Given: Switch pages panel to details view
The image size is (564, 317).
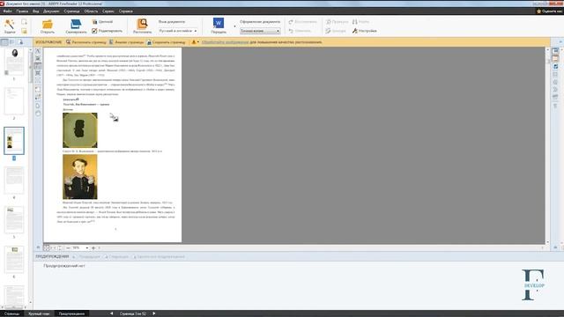Looking at the screenshot, I should 12,42.
